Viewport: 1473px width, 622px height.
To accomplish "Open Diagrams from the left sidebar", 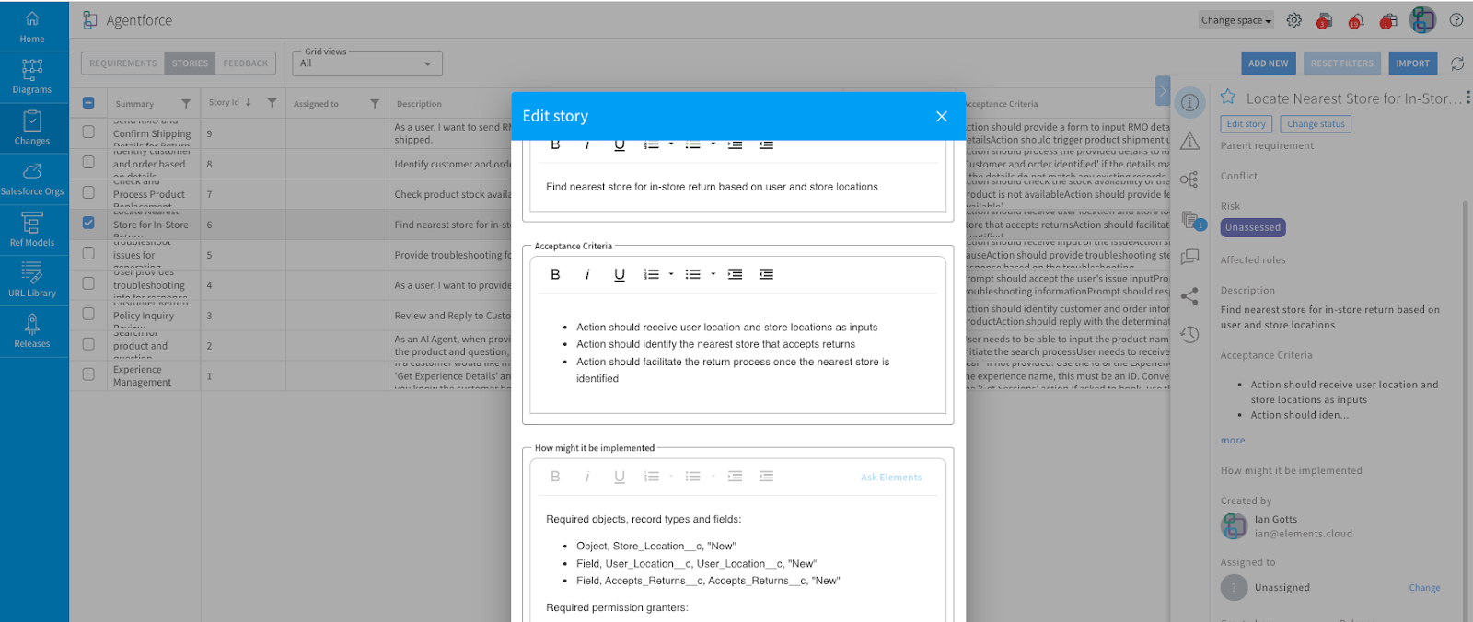I will [32, 76].
